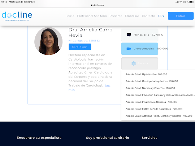195x146 pixels.
Task: Go to Inicio in navigation
Action: [70, 16]
